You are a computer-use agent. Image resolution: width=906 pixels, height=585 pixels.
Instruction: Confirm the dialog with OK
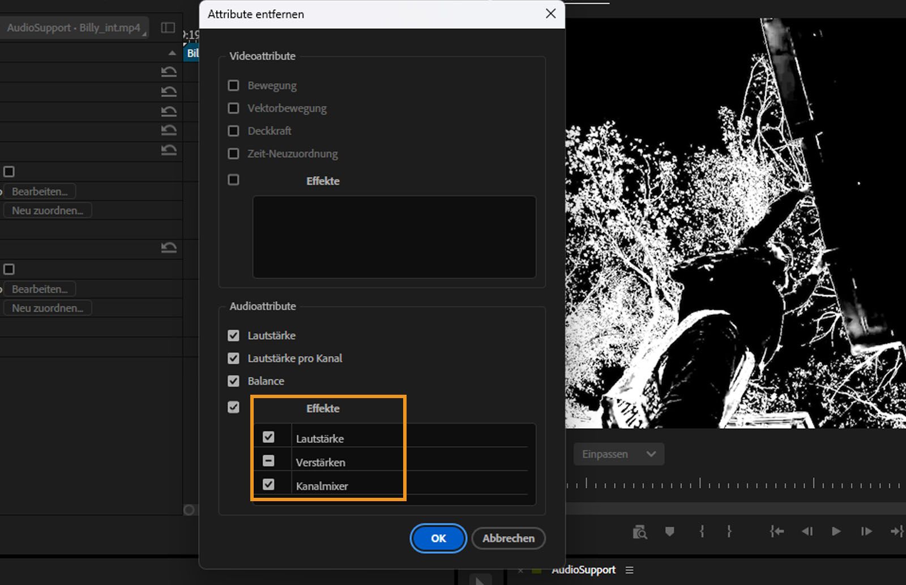[x=438, y=539]
